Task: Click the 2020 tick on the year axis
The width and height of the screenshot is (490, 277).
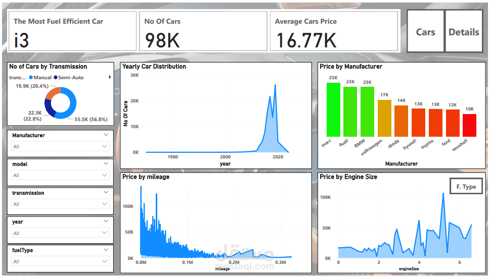Action: pos(278,157)
